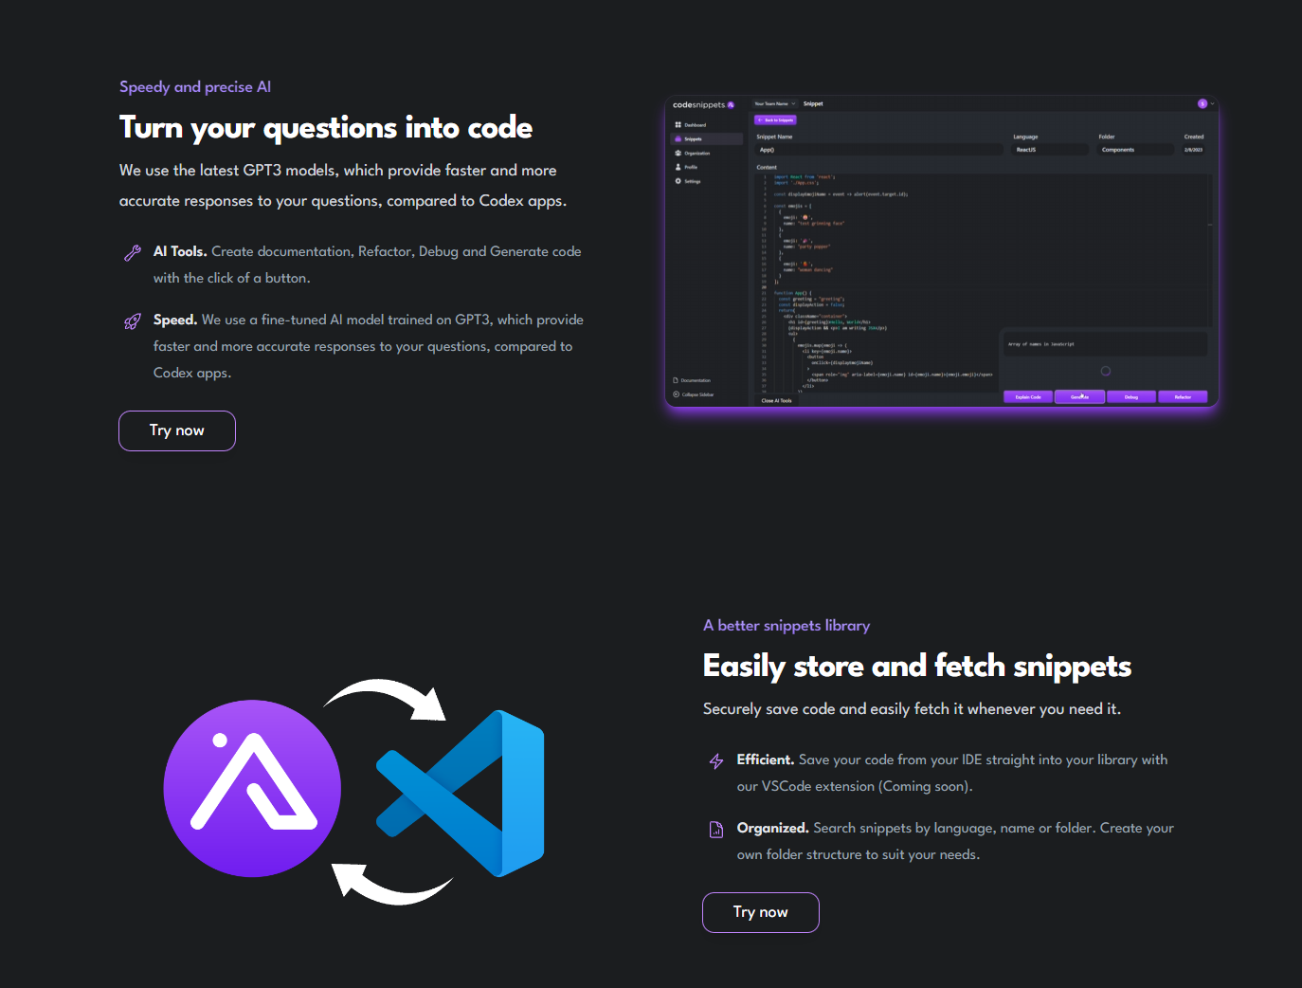Click the upper curved sync arrow
This screenshot has width=1302, height=988.
pyautogui.click(x=387, y=700)
